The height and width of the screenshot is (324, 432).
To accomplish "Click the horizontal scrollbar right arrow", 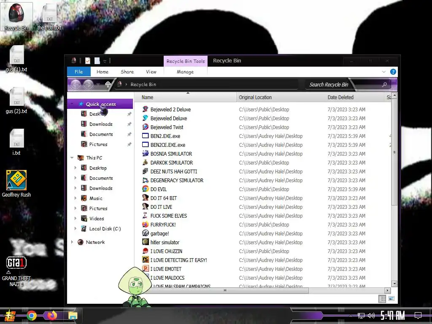I will tap(387, 290).
